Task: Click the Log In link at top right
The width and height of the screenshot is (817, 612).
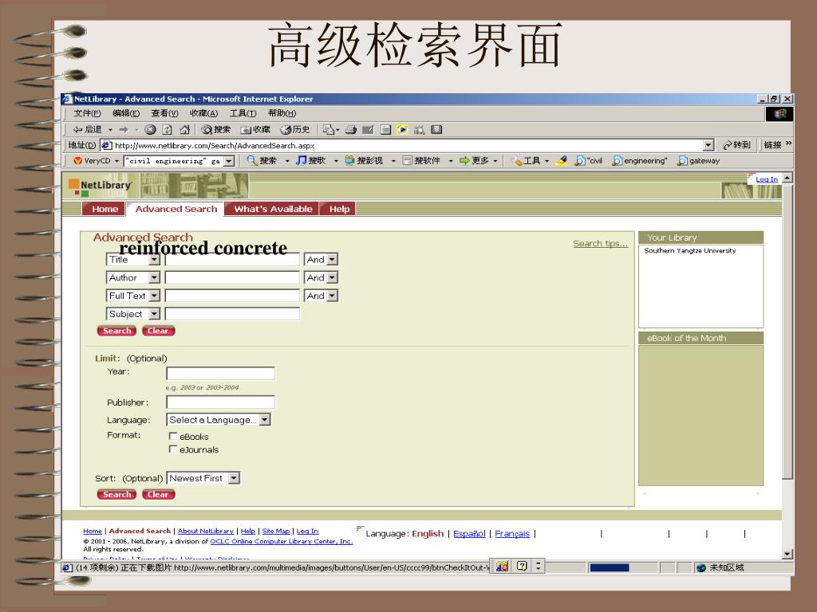Action: [767, 179]
